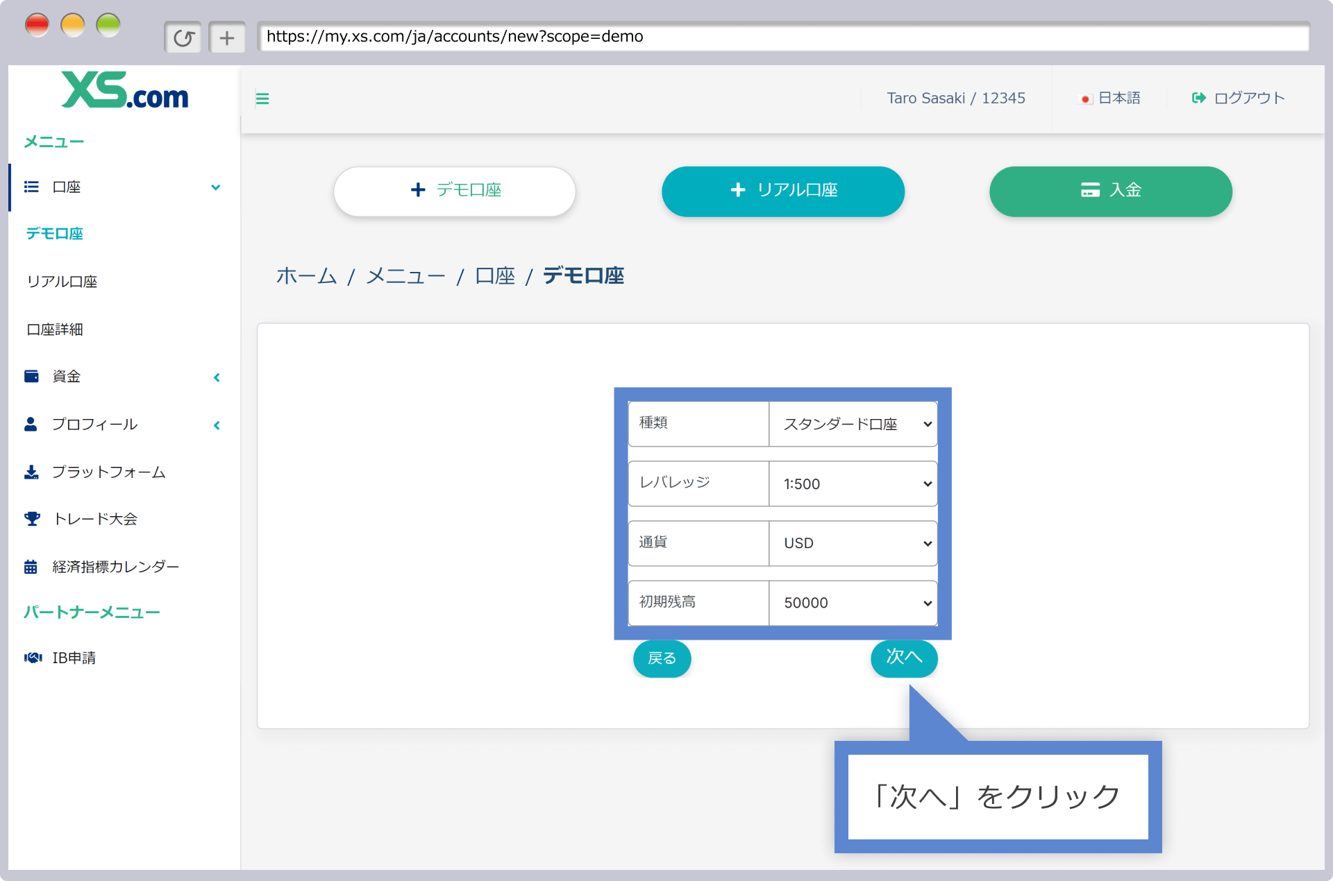Click the パートナーメニュー heading
Screen dimensions: 1333x881
(x=92, y=613)
